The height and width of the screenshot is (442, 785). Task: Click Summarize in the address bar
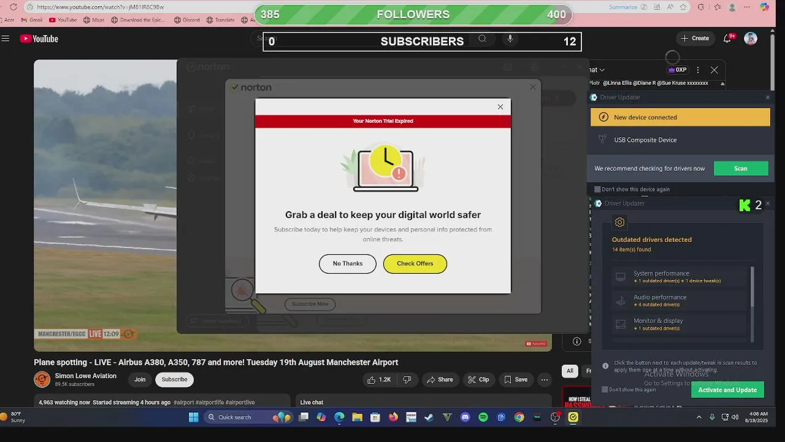623,7
